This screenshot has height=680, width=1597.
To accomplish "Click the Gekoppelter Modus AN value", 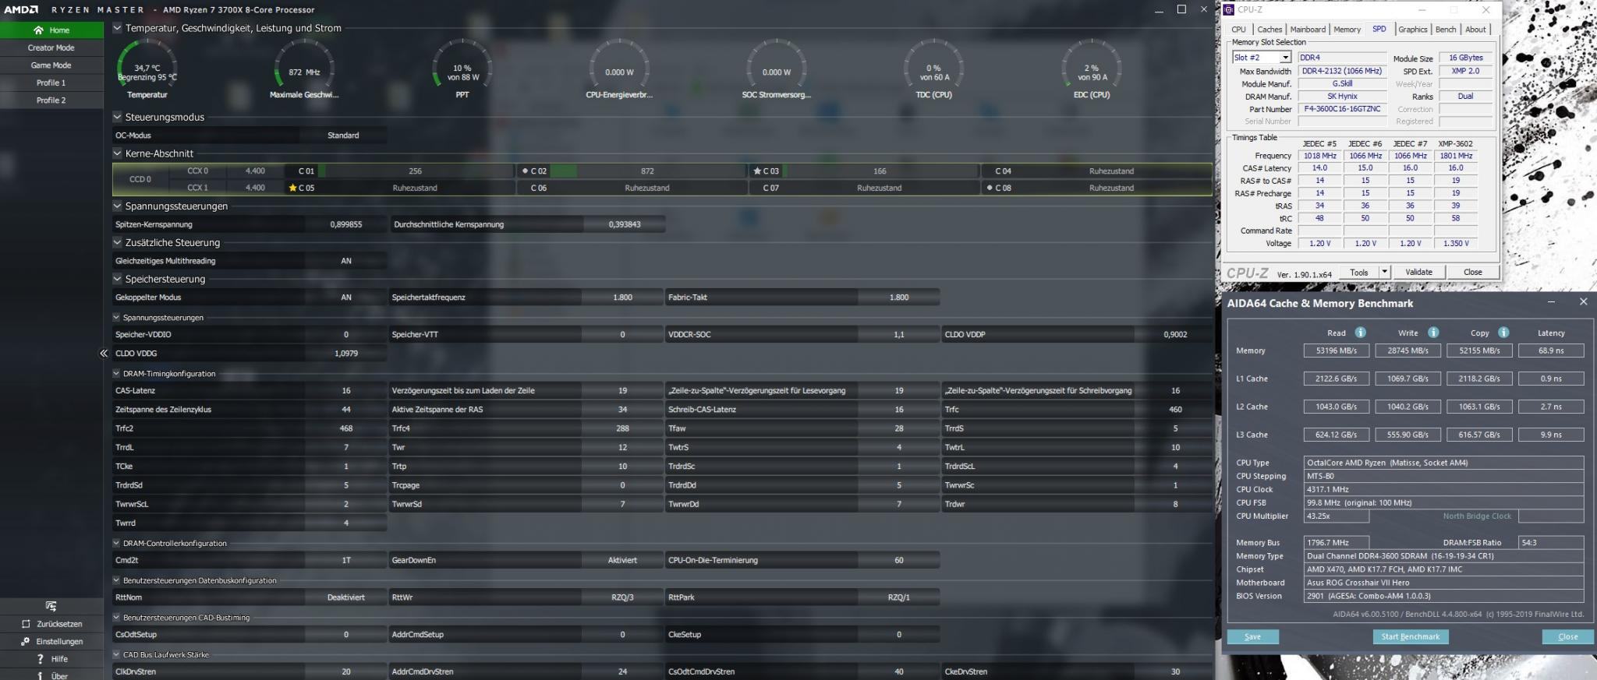I will pos(346,298).
